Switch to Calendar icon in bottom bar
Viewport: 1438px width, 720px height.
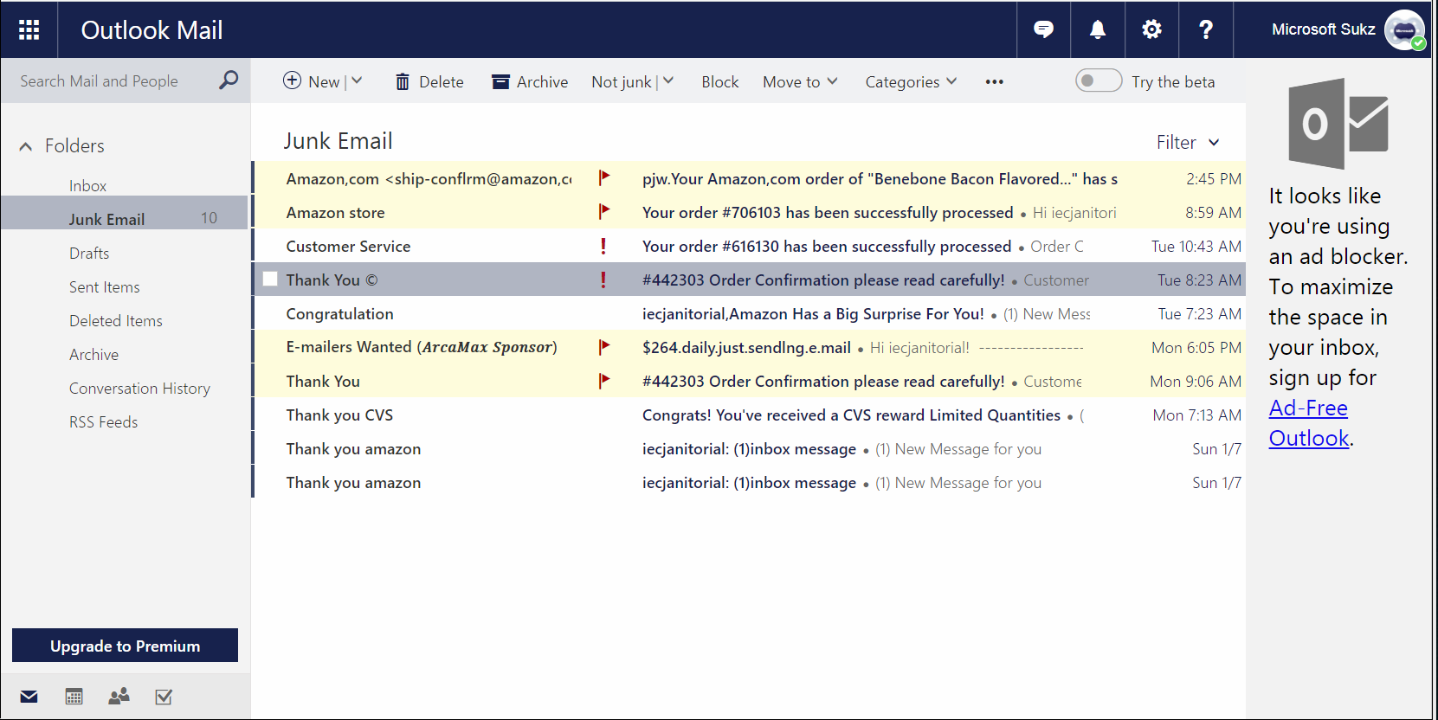pos(74,697)
